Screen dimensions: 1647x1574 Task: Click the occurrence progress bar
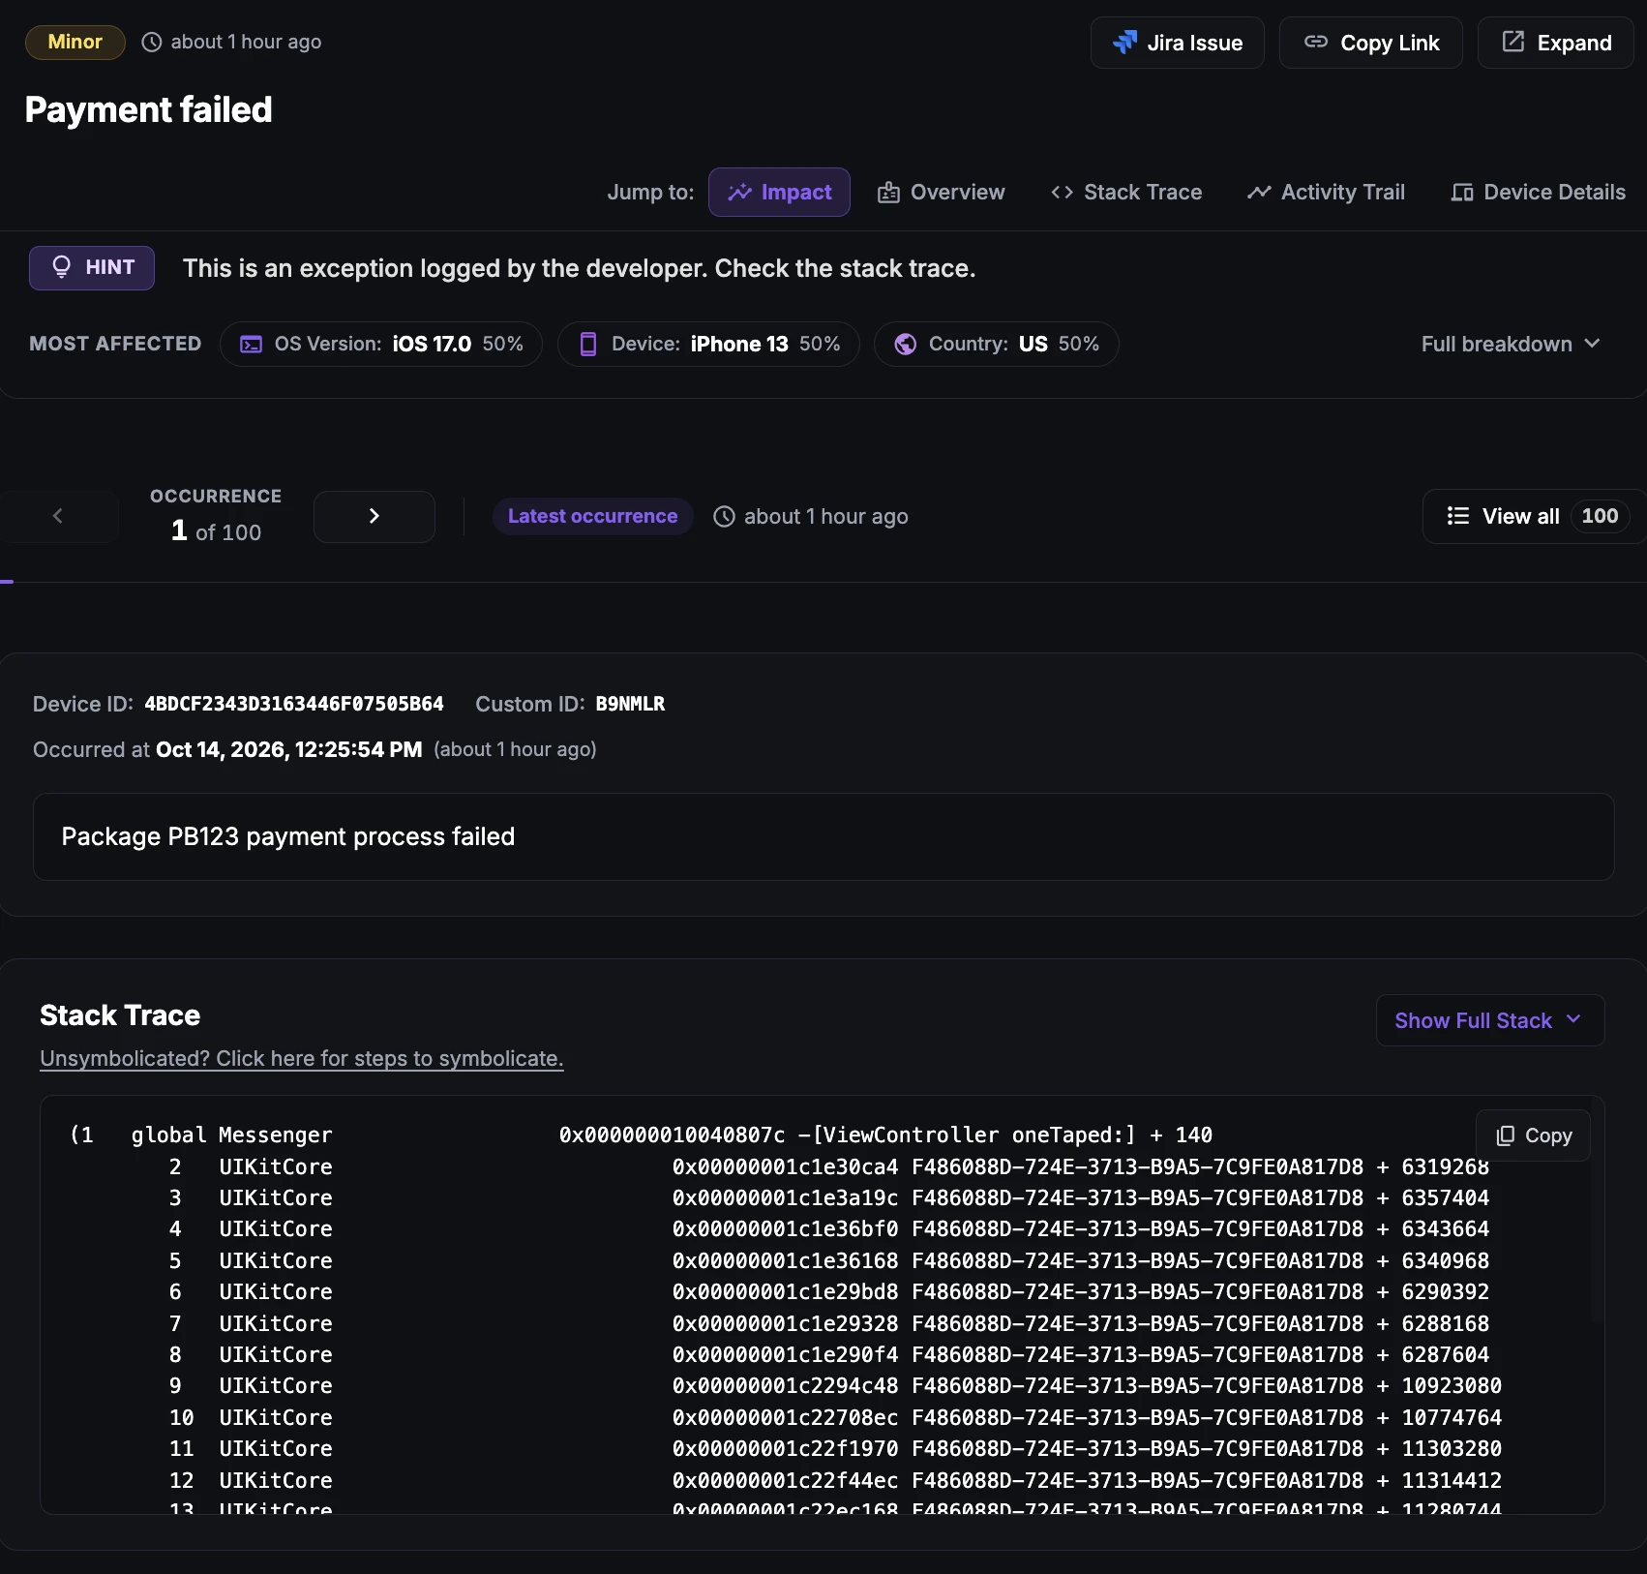coord(823,581)
